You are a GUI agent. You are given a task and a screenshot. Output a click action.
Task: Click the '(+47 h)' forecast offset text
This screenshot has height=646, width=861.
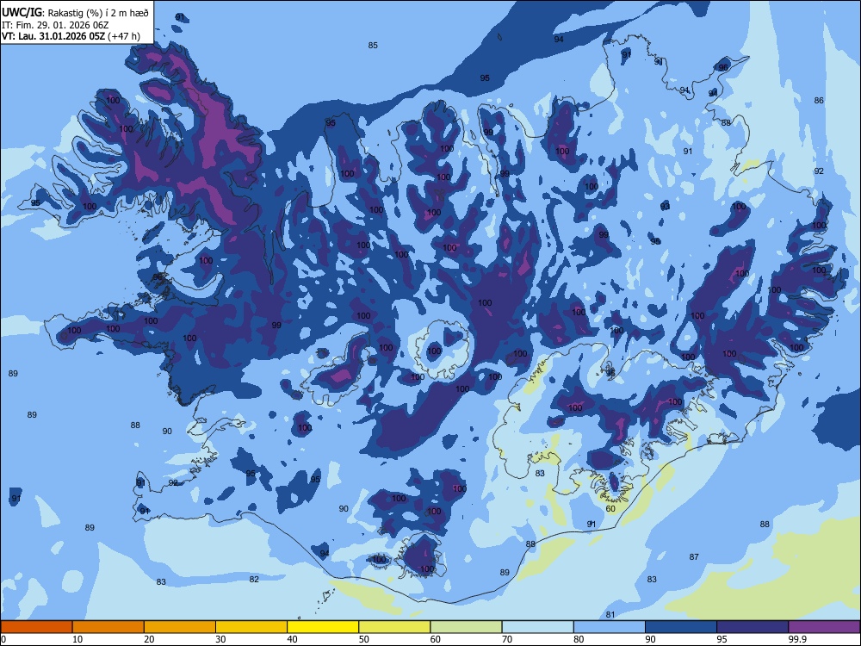(123, 36)
